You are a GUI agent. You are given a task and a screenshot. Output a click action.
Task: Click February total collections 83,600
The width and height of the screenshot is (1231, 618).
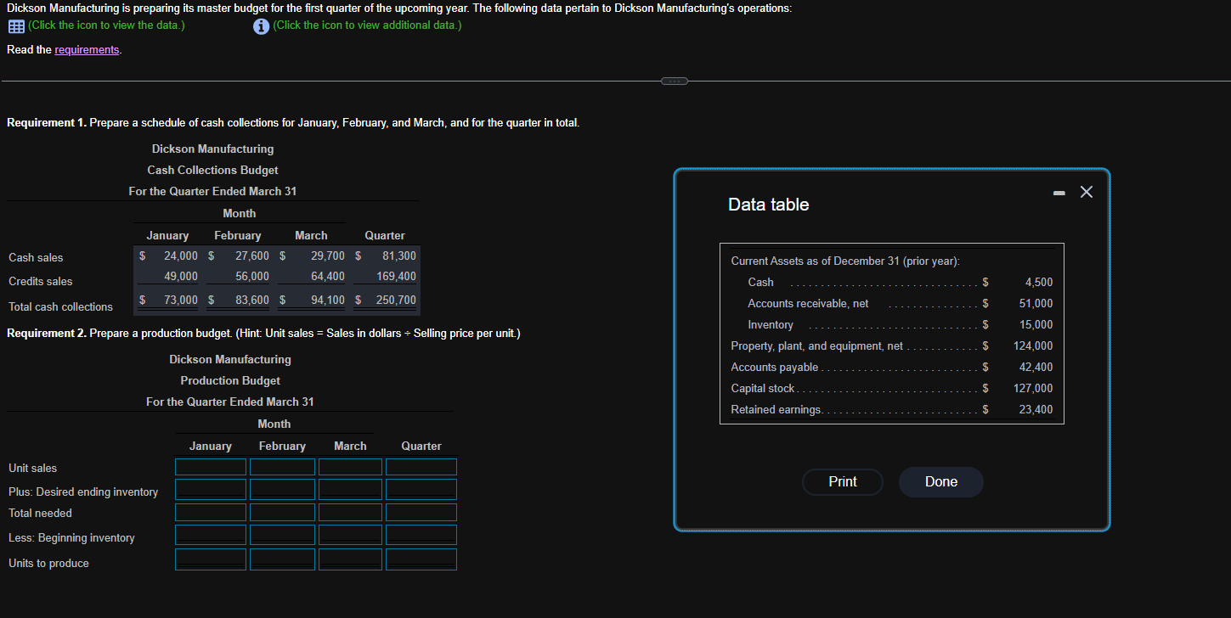click(252, 300)
